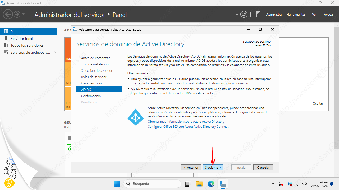Open link Obtener más información sobre Azure Active Directory
Viewport: 339px width, 190px height.
point(186,122)
